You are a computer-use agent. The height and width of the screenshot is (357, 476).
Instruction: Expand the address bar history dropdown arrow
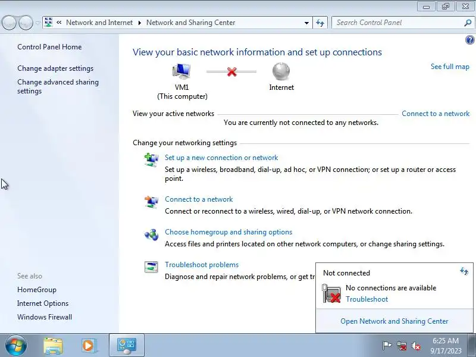306,23
